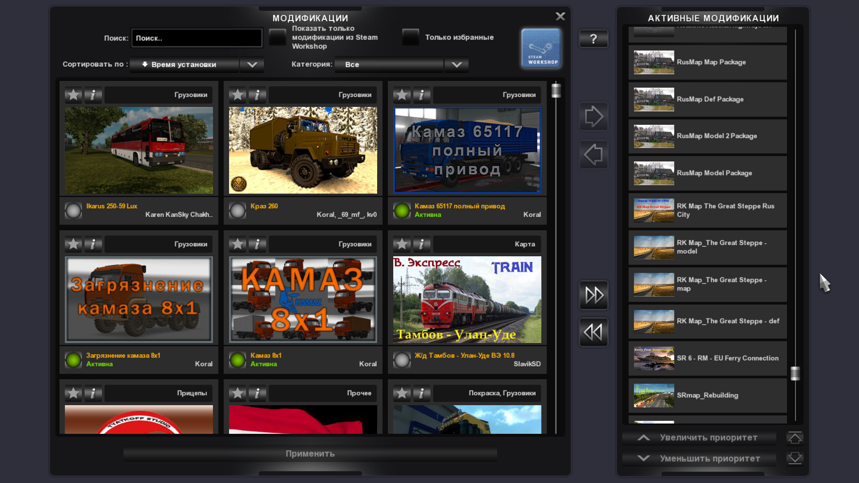Image resolution: width=859 pixels, height=483 pixels.
Task: Toggle Загрязнение камаза 8x1 active indicator
Action: pyautogui.click(x=73, y=360)
